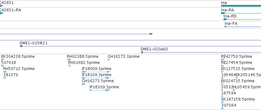Click the tna gene label
261x110 pixels.
click(x=224, y=3)
